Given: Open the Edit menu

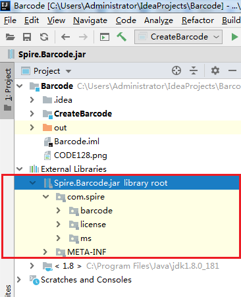Looking at the screenshot, I should coord(32,20).
